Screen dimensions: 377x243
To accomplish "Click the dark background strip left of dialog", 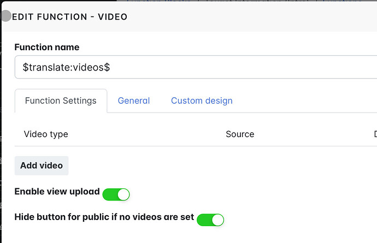I will (x=1, y=137).
